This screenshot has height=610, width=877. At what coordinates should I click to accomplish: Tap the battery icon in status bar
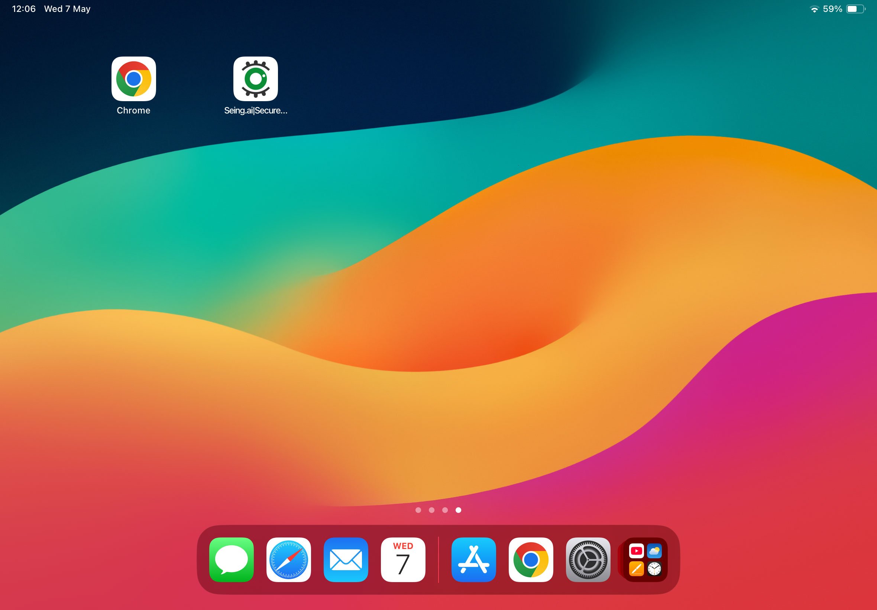click(x=855, y=9)
